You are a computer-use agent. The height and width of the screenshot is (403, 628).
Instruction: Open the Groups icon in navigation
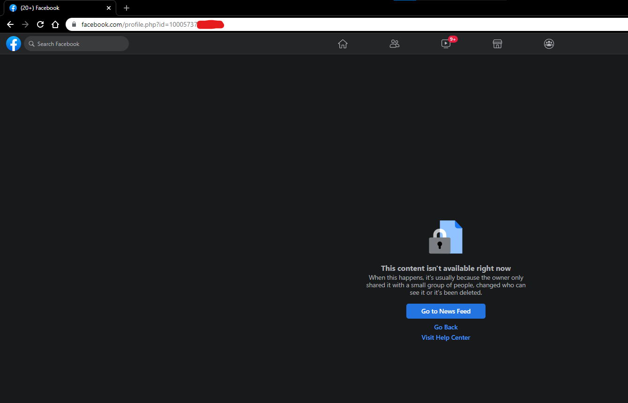549,44
